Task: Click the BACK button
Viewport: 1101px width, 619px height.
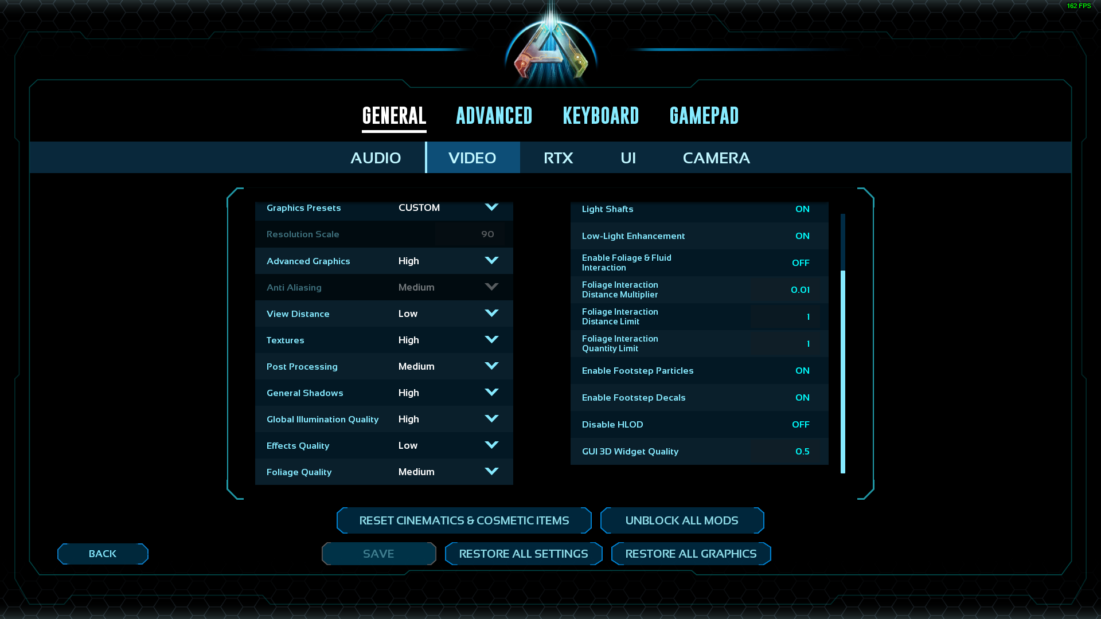Action: tap(103, 554)
